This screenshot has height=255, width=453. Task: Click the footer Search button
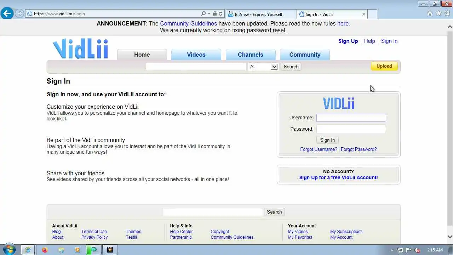pos(274,212)
